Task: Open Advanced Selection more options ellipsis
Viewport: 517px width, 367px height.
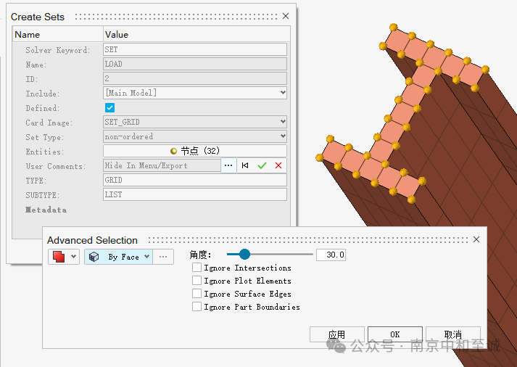Action: 163,257
